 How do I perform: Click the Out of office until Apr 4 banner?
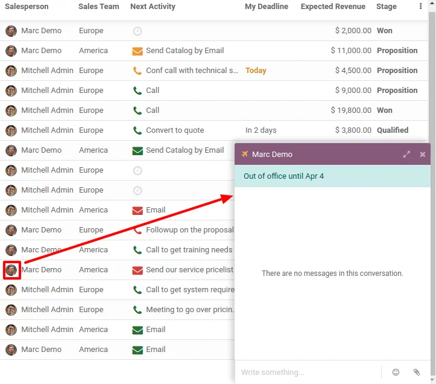pyautogui.click(x=332, y=176)
